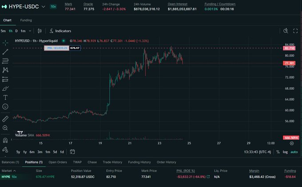302x187 pixels.
Task: Select the XABCD pattern tool
Action: point(5,70)
